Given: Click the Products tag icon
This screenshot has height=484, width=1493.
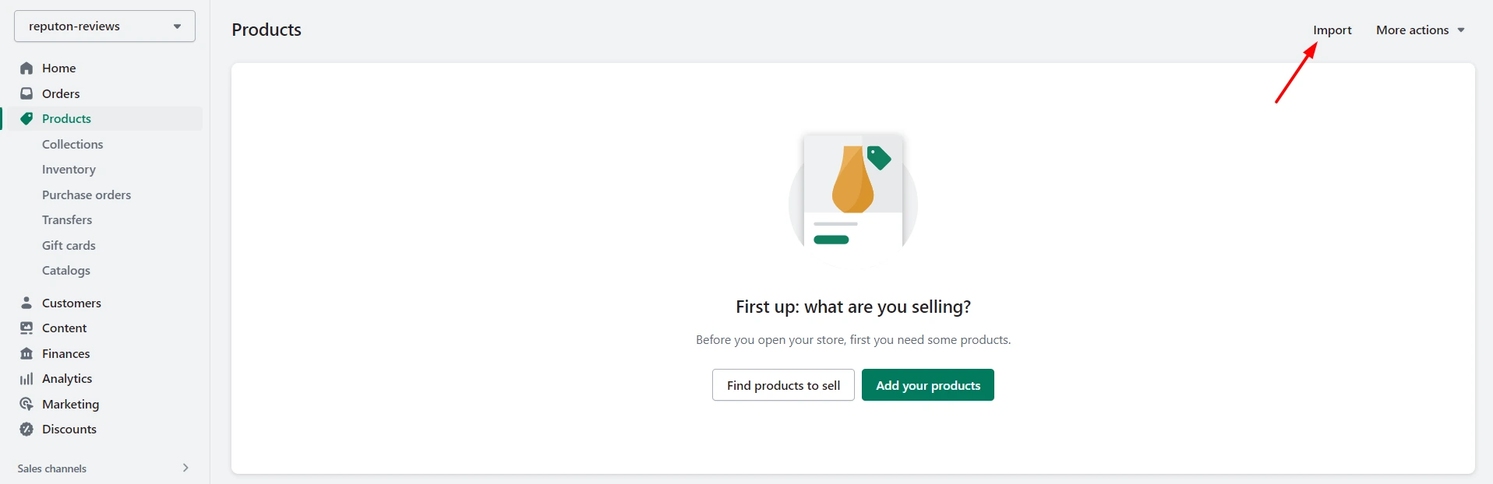Looking at the screenshot, I should [x=26, y=119].
